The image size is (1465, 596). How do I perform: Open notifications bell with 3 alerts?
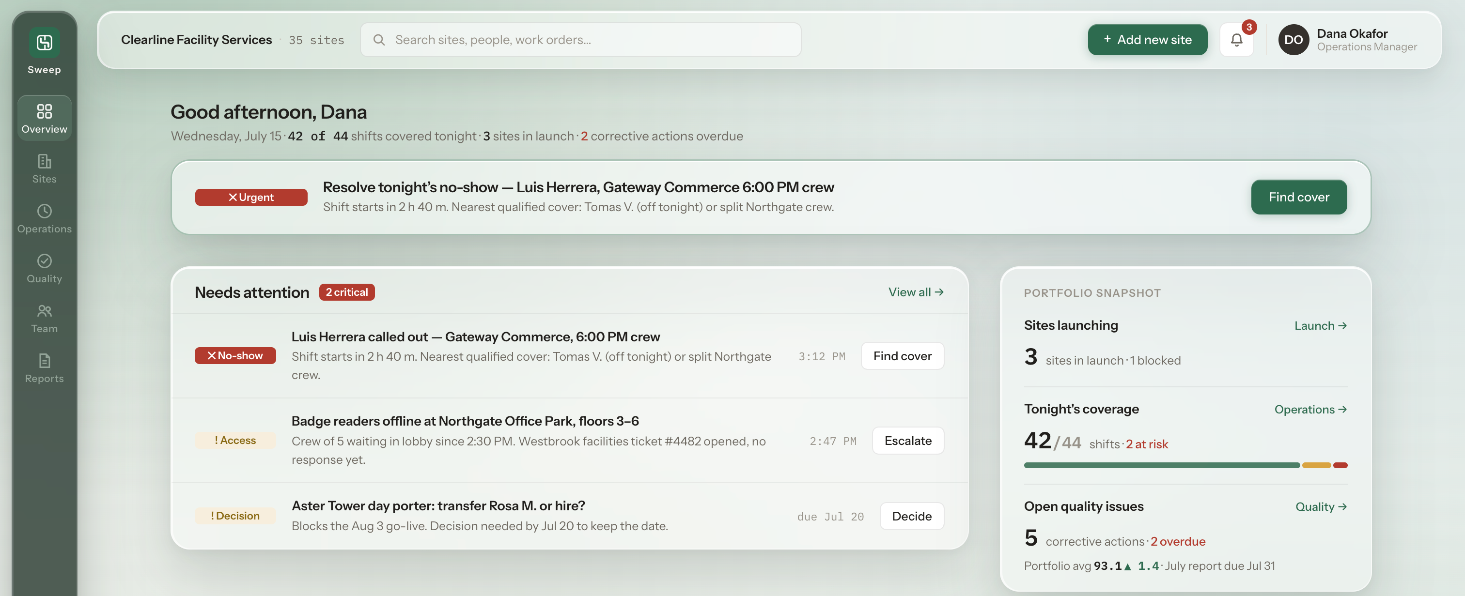click(1236, 40)
